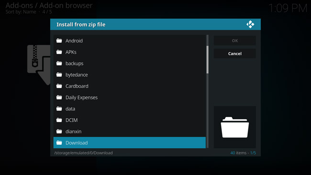The image size is (311, 175).
Task: Click the Android folder icon
Action: pyautogui.click(x=59, y=41)
